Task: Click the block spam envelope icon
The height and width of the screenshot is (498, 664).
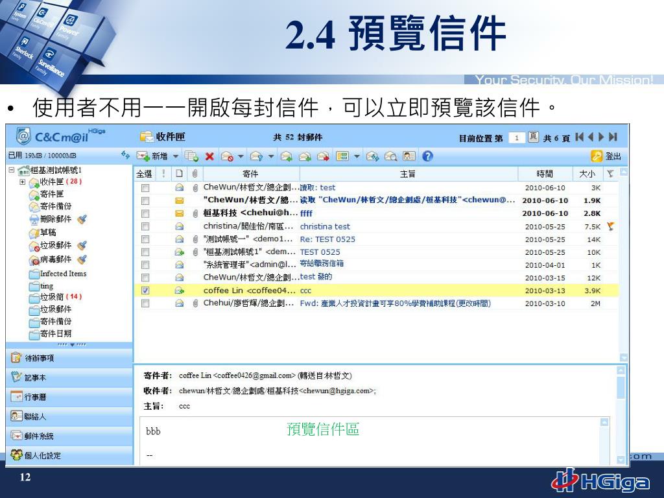Action: (x=228, y=156)
